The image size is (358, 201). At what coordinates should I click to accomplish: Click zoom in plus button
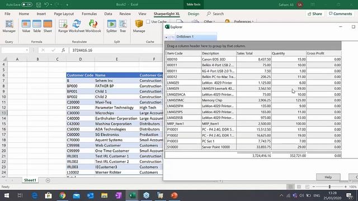click(x=346, y=186)
